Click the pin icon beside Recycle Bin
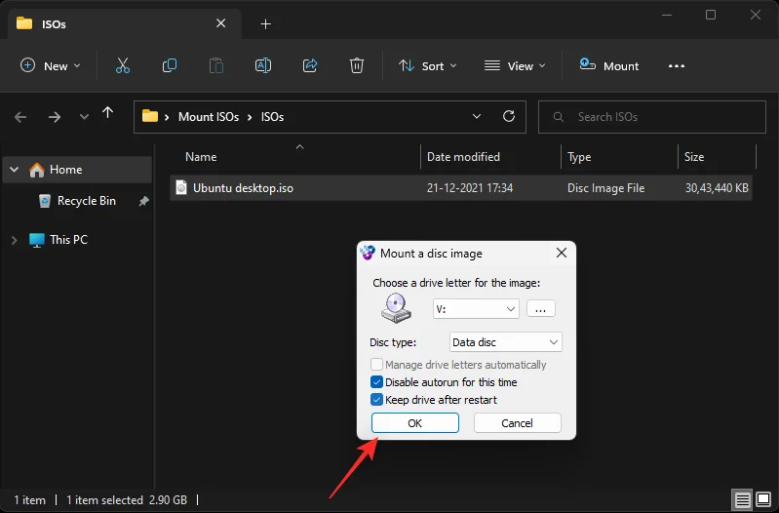Image resolution: width=779 pixels, height=513 pixels. pyautogui.click(x=143, y=201)
